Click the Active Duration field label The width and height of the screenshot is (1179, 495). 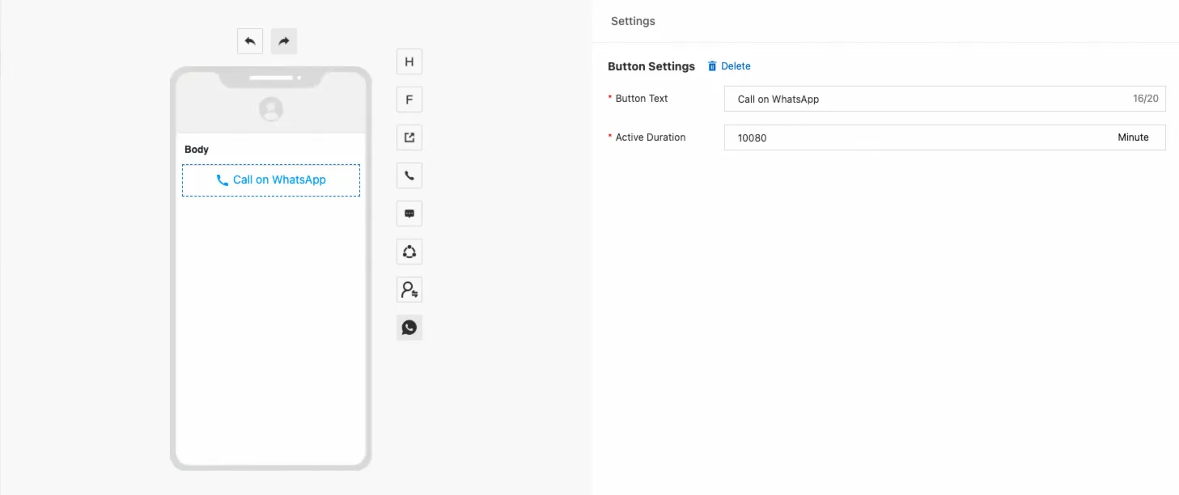(651, 137)
